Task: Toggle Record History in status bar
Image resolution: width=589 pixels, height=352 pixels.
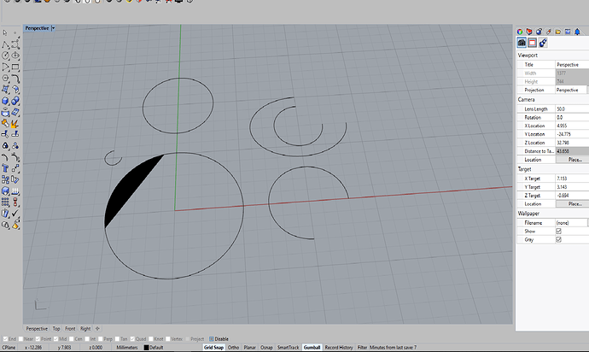Action: point(339,348)
